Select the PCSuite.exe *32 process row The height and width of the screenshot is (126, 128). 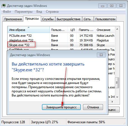tap(61, 36)
